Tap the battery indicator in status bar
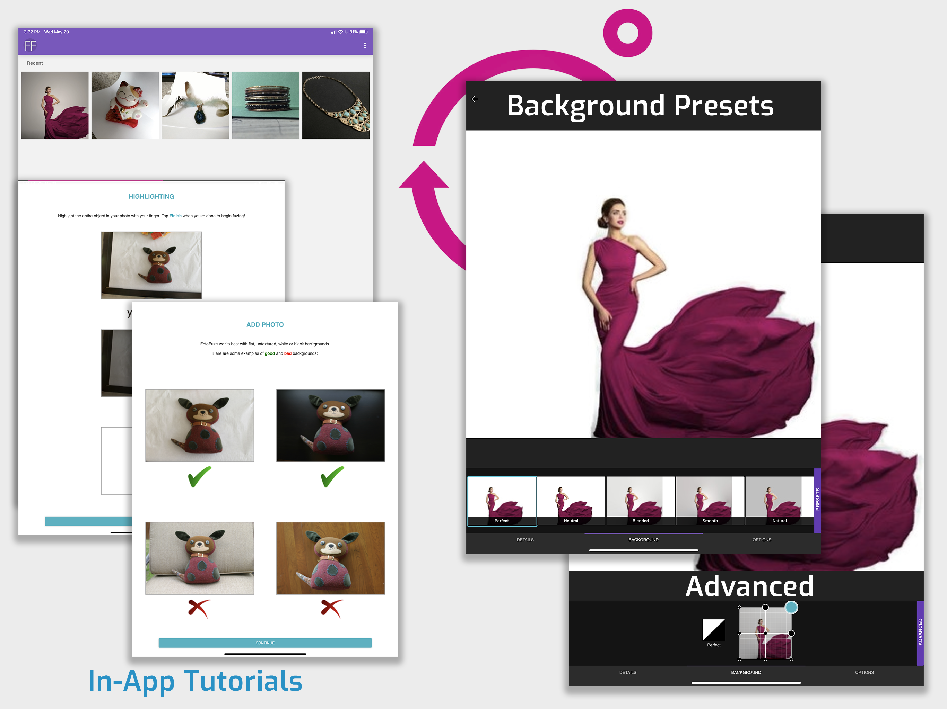 tap(363, 32)
